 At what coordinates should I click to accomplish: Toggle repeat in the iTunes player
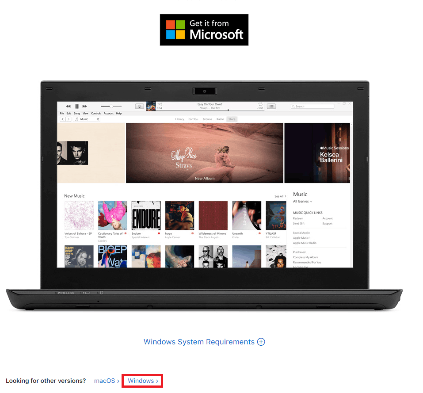260,104
